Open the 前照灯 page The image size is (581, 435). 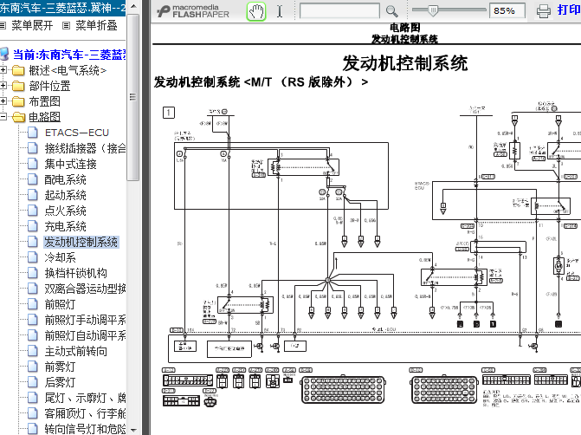(x=60, y=304)
